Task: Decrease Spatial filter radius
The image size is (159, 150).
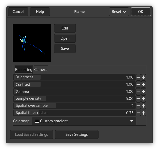Action: click(x=138, y=113)
